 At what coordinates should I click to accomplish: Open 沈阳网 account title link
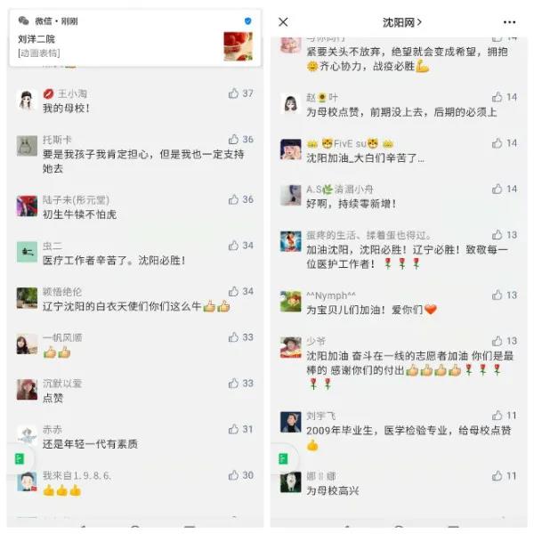click(x=402, y=22)
